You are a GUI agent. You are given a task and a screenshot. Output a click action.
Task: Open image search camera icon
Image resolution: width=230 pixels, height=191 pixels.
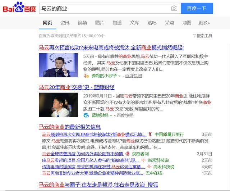pos(174,8)
